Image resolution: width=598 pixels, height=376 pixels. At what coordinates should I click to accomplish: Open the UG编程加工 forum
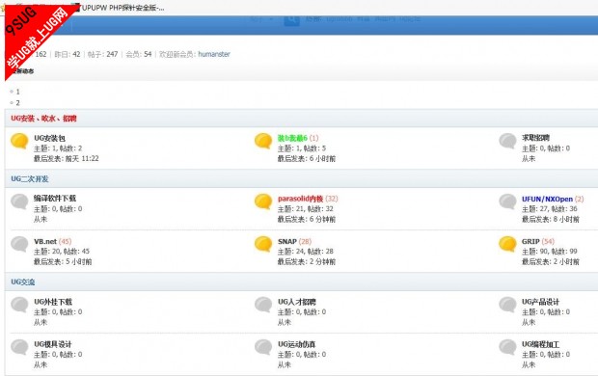[x=540, y=344]
